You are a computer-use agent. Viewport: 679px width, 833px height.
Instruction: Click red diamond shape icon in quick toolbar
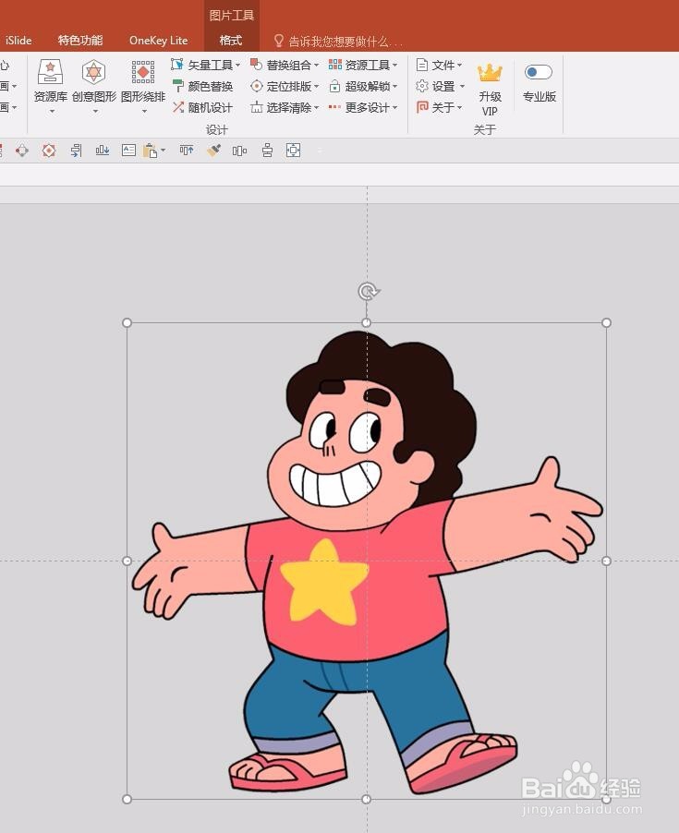pyautogui.click(x=22, y=151)
